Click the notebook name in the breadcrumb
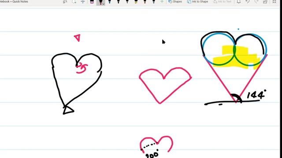Viewport: 282px width, 158px height. point(5,1)
